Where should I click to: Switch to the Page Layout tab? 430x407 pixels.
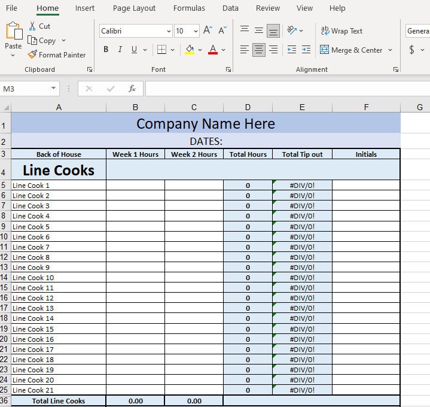[134, 8]
